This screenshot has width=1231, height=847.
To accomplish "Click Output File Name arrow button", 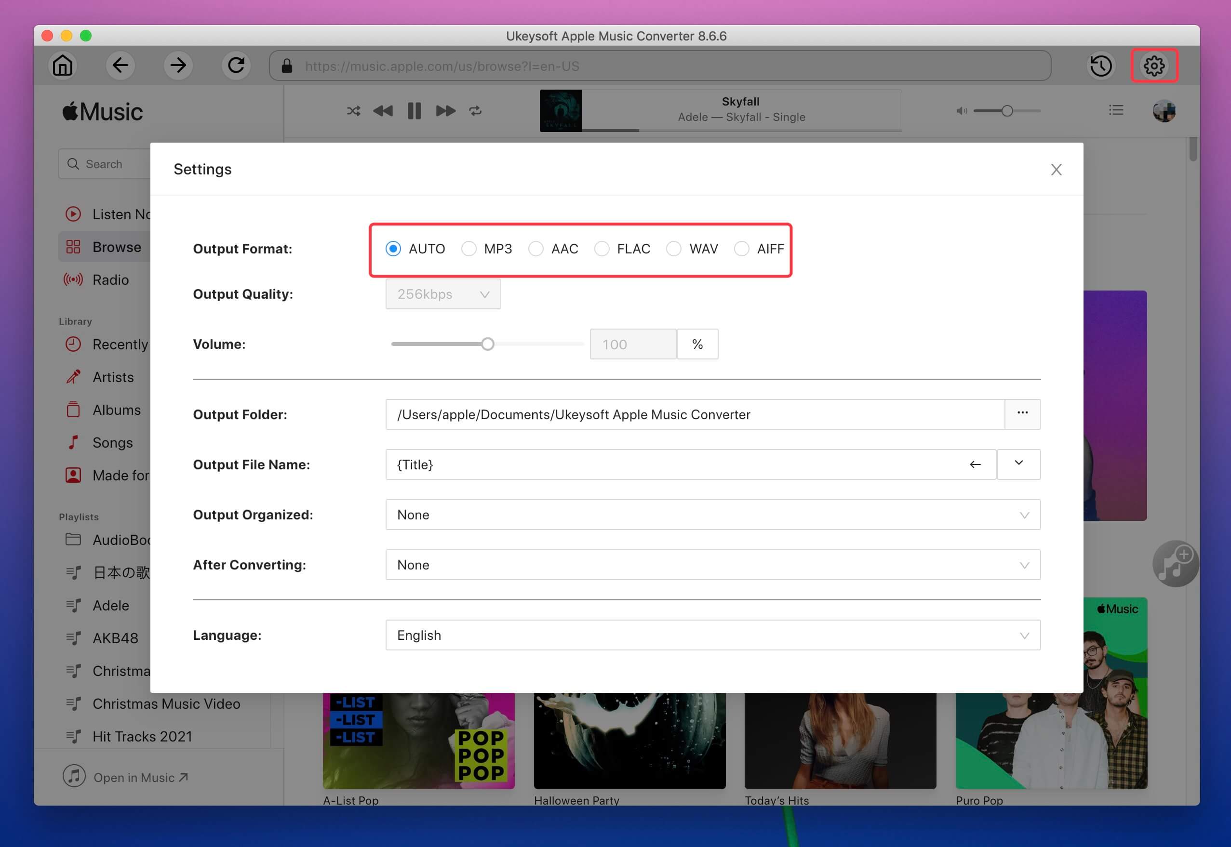I will click(976, 463).
